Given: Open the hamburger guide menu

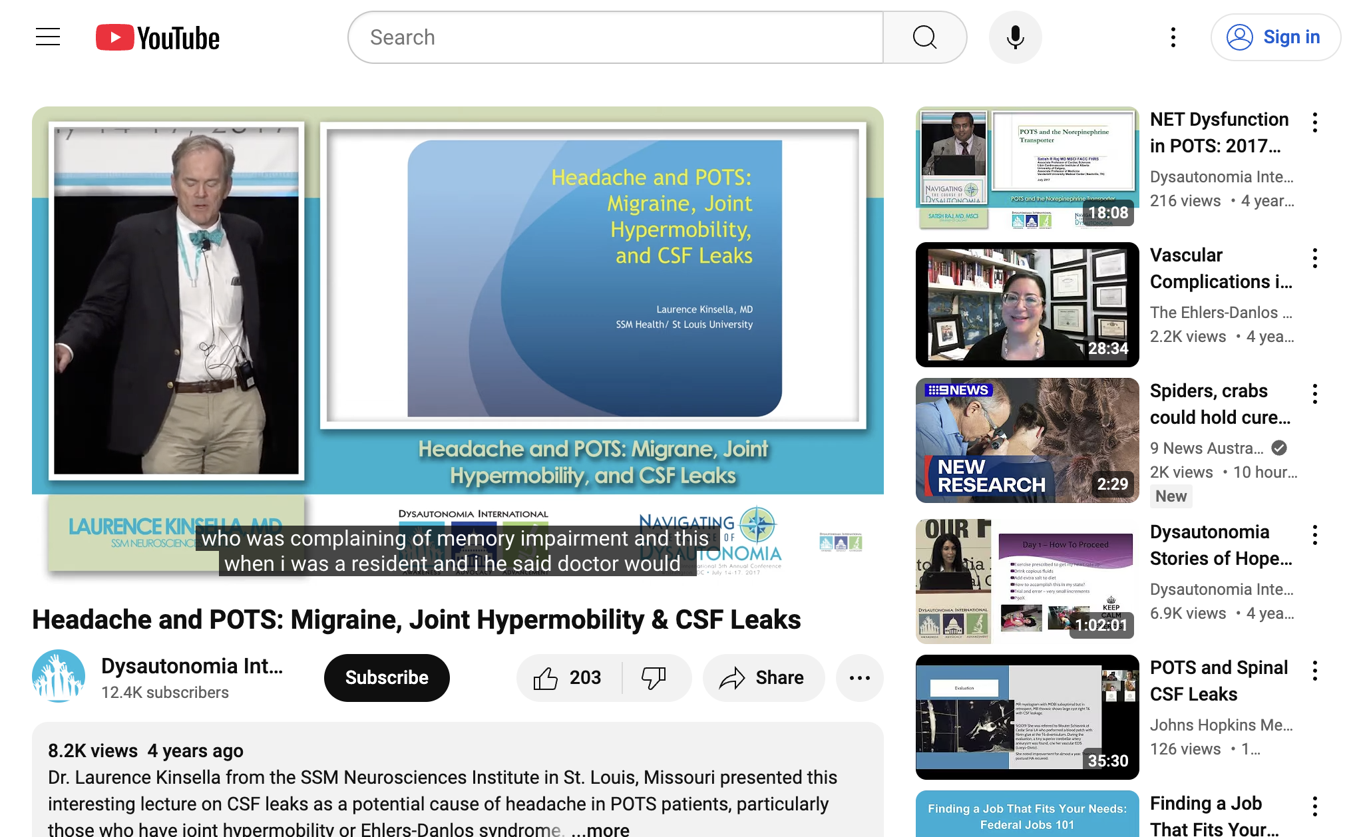Looking at the screenshot, I should [48, 37].
